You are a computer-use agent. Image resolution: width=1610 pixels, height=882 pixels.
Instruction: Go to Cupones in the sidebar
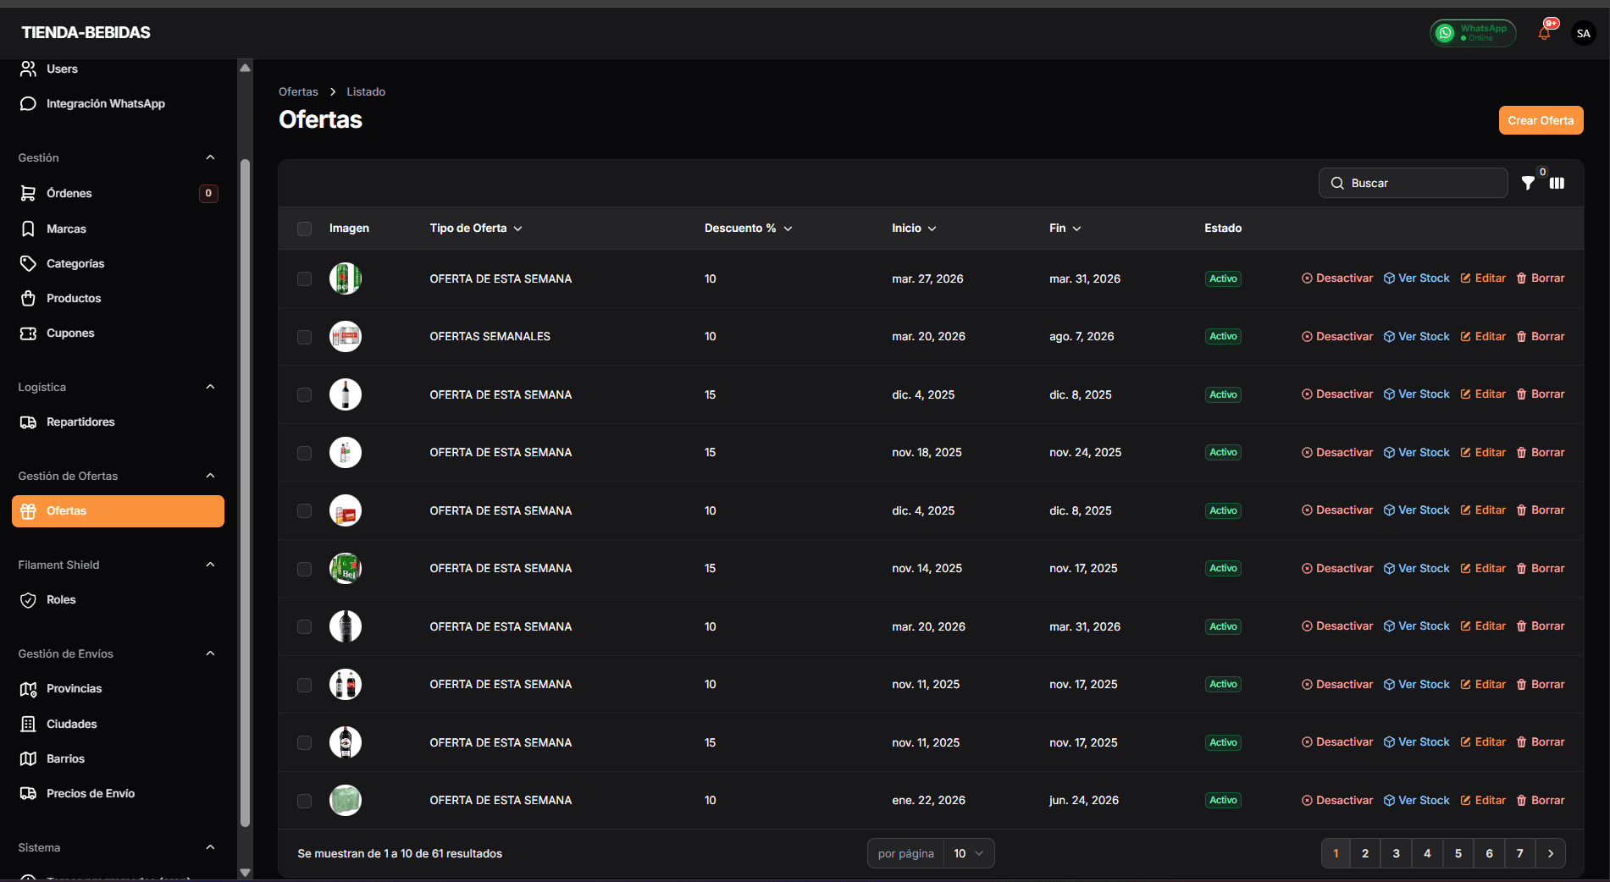70,333
